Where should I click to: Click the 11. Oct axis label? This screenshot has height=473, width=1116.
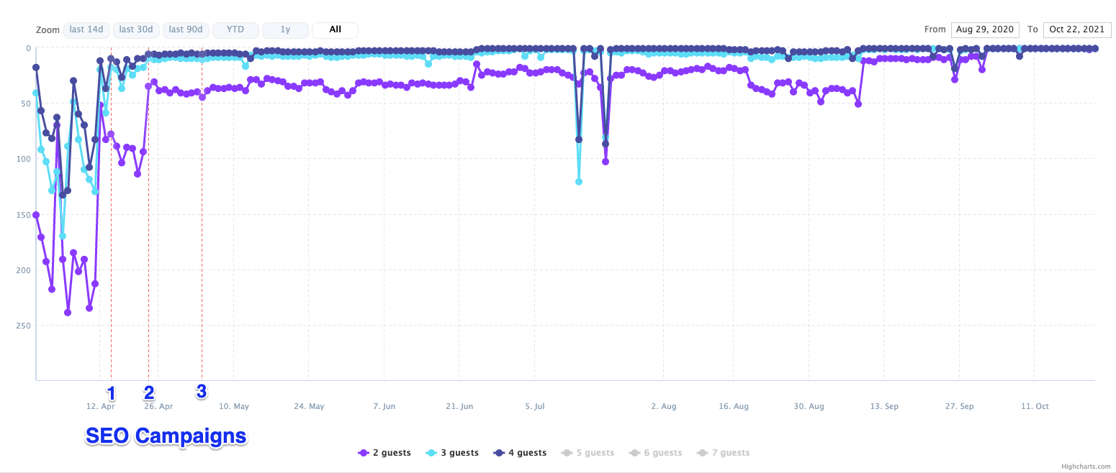[1035, 407]
